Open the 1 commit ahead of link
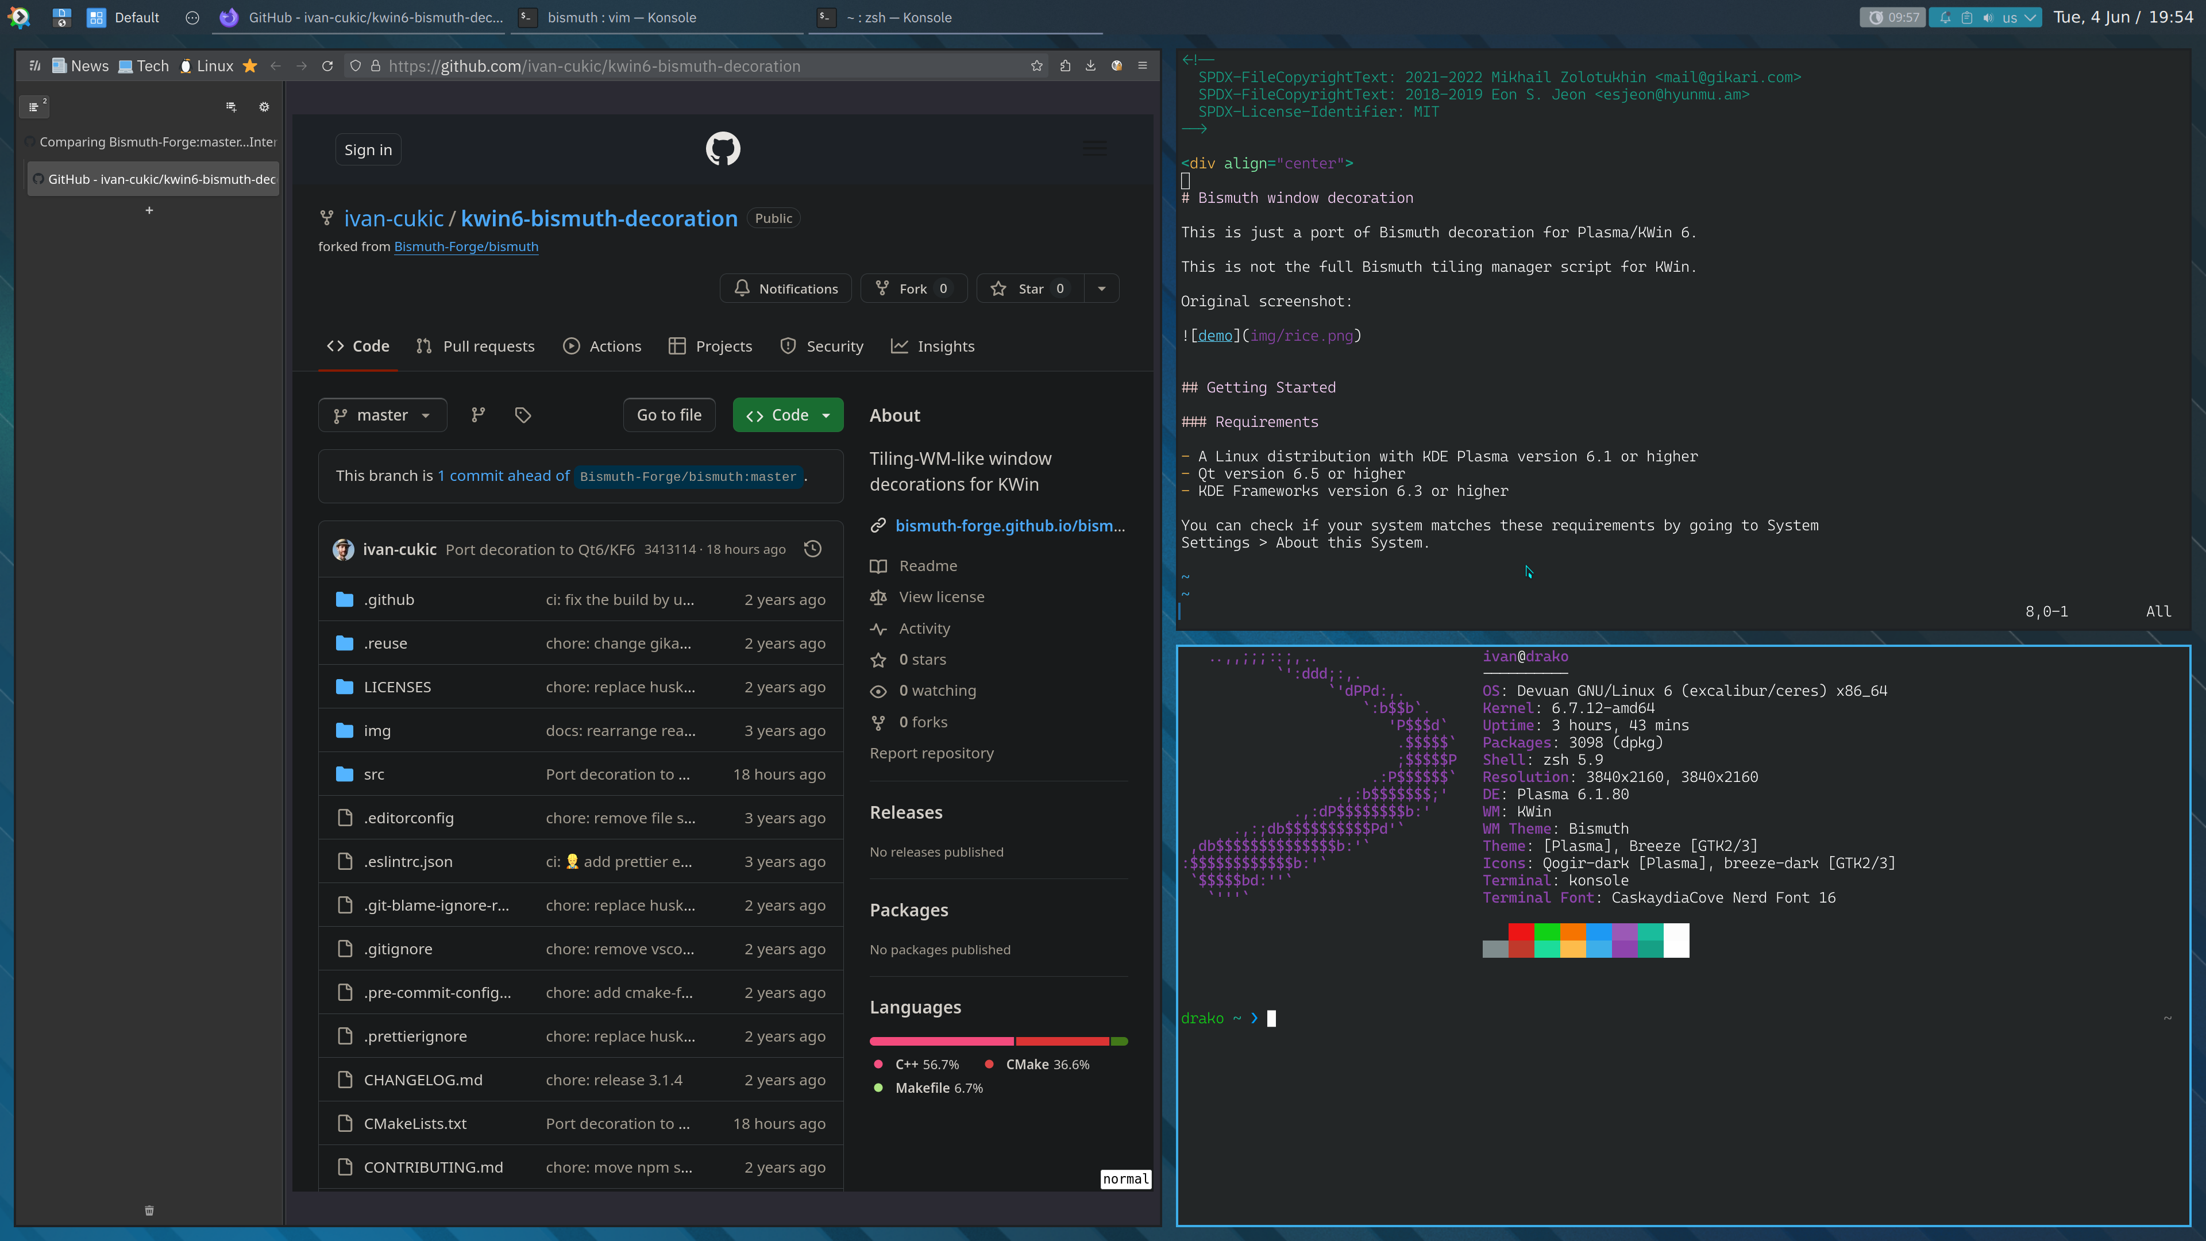This screenshot has height=1241, width=2206. pos(504,475)
